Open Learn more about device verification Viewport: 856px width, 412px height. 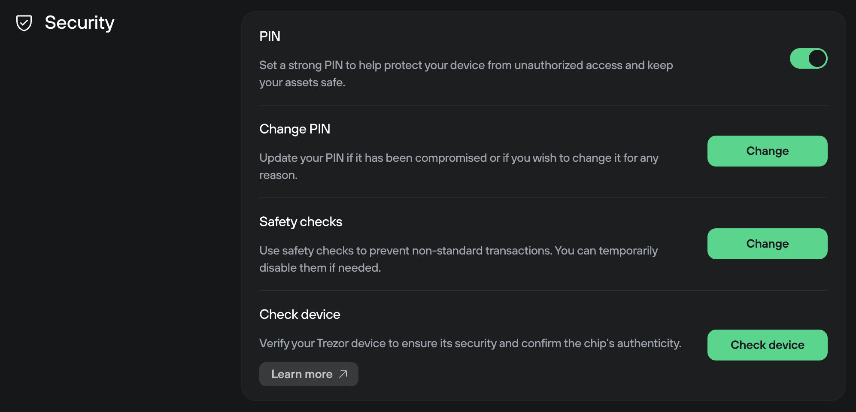309,374
